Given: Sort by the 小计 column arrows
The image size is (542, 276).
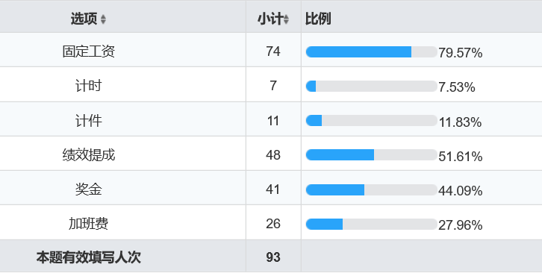Looking at the screenshot, I should 286,19.
